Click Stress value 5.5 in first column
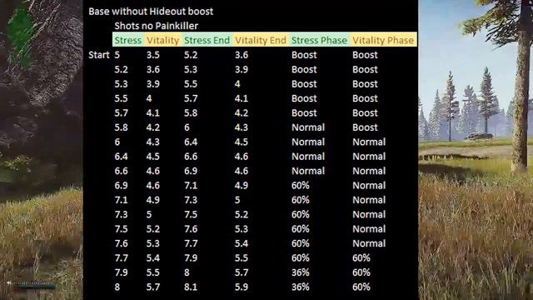The height and width of the screenshot is (300, 533). [x=121, y=98]
